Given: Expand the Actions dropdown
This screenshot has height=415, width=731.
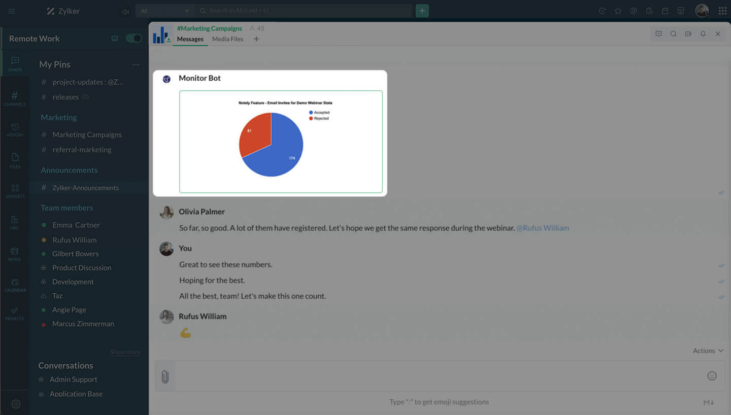Looking at the screenshot, I should 708,351.
